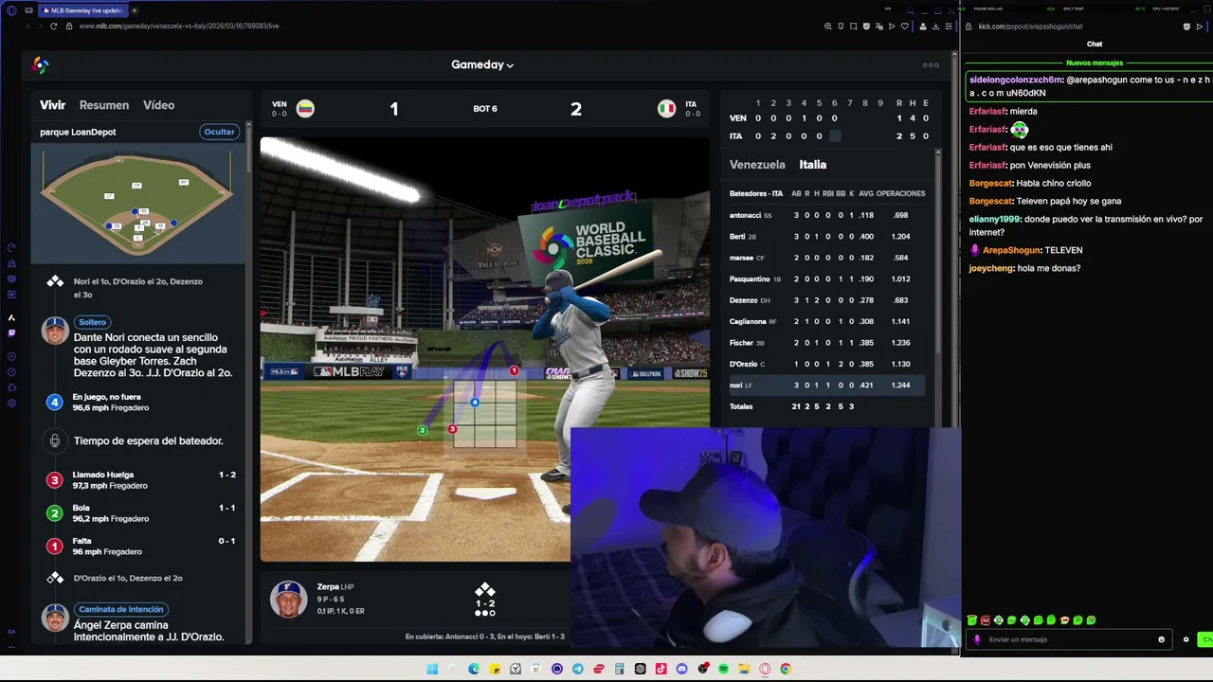Open emoji picker in chat input
Viewport: 1213px width, 682px height.
pyautogui.click(x=1161, y=639)
